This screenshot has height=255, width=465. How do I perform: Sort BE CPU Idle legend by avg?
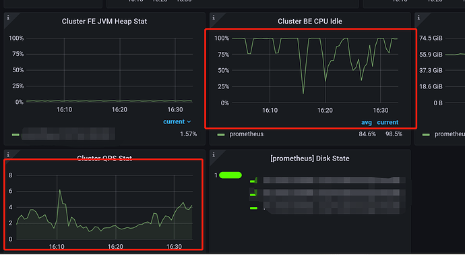367,122
